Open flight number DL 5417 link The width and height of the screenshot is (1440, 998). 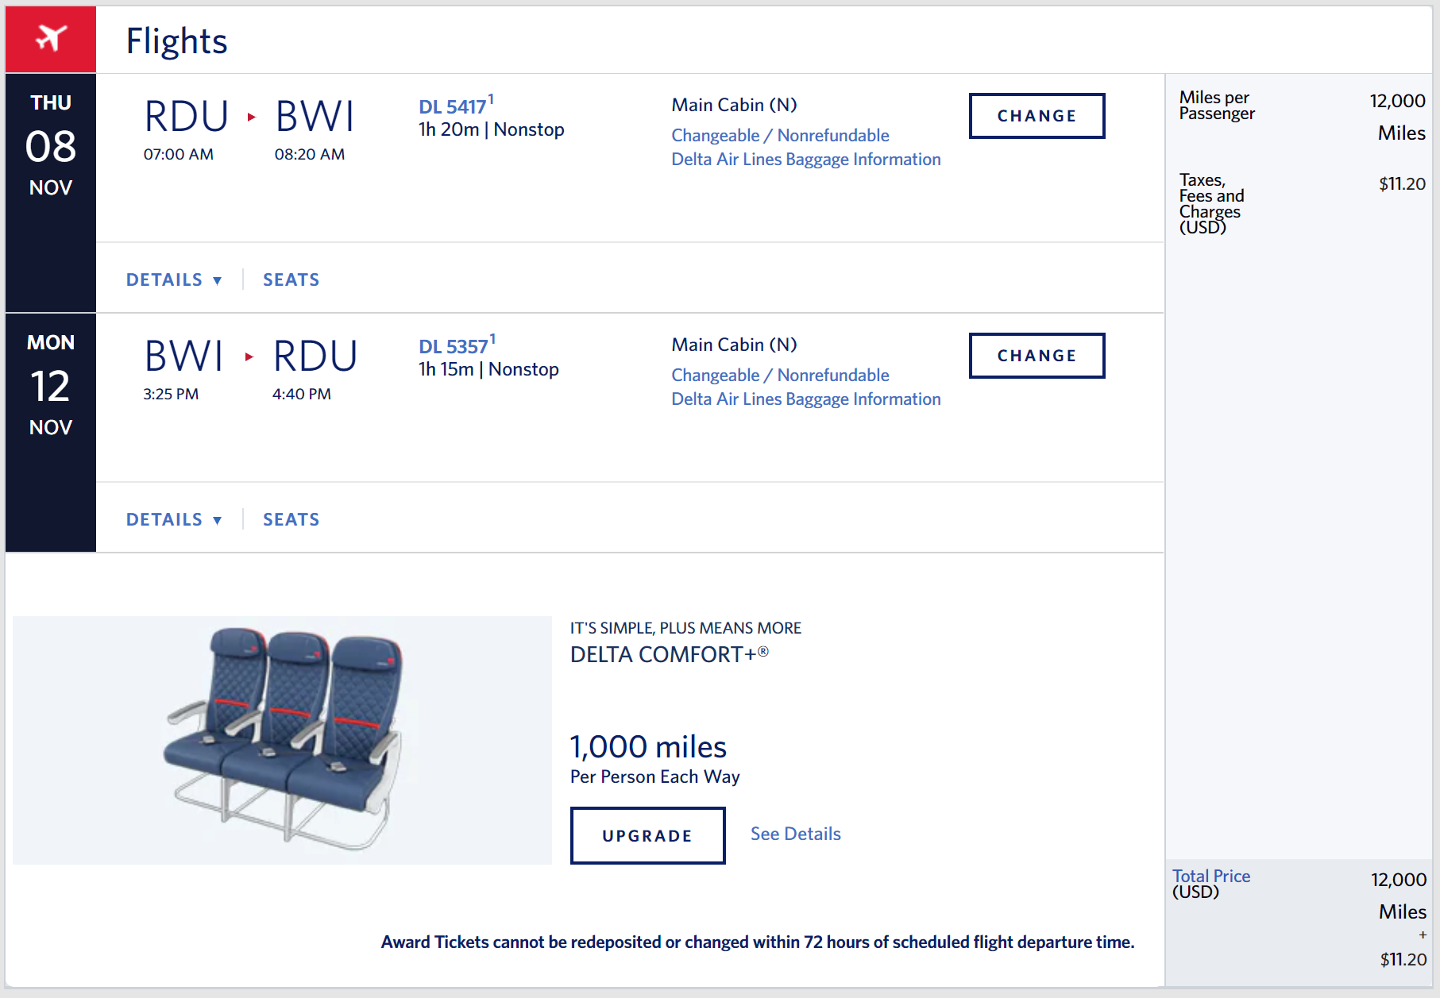(452, 107)
